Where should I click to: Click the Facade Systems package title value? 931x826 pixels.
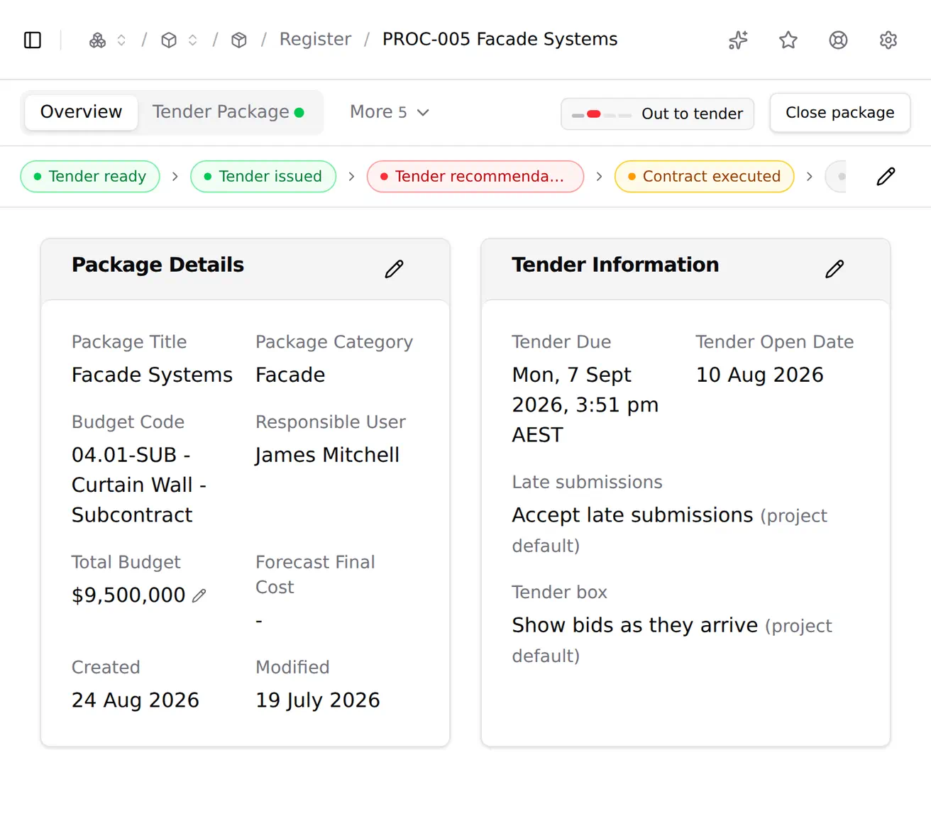point(152,375)
